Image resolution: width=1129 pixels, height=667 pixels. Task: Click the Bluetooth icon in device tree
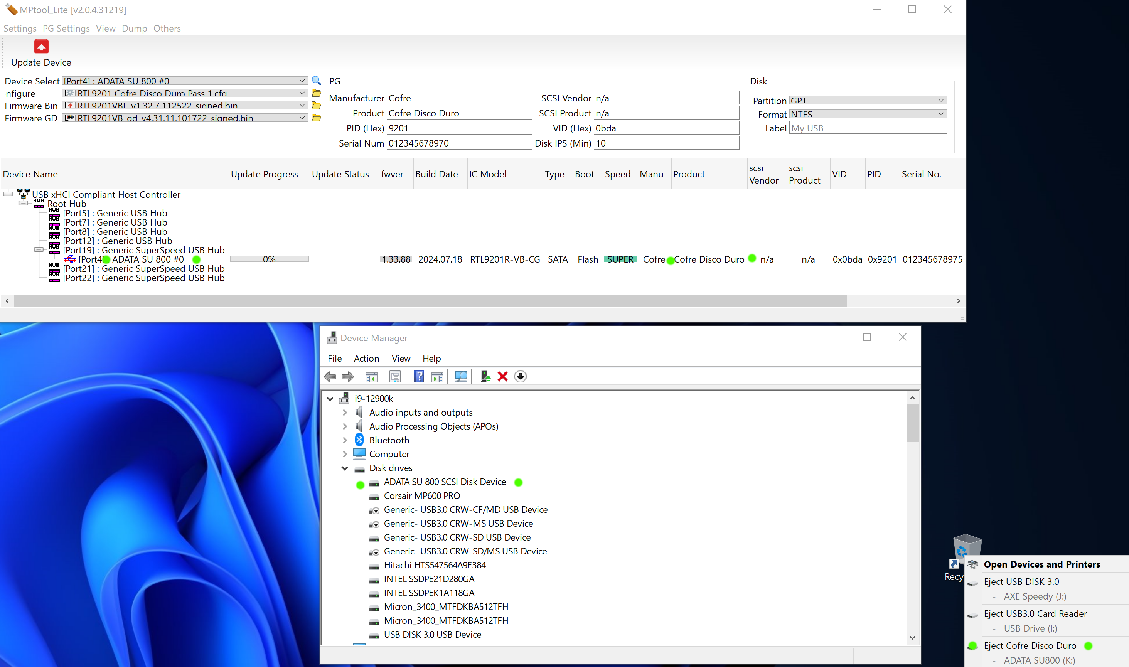(359, 440)
